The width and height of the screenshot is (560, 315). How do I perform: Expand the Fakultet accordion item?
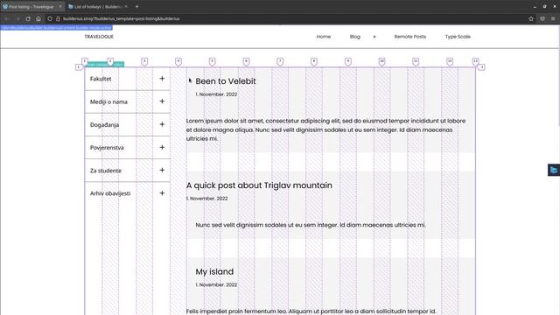pos(162,79)
